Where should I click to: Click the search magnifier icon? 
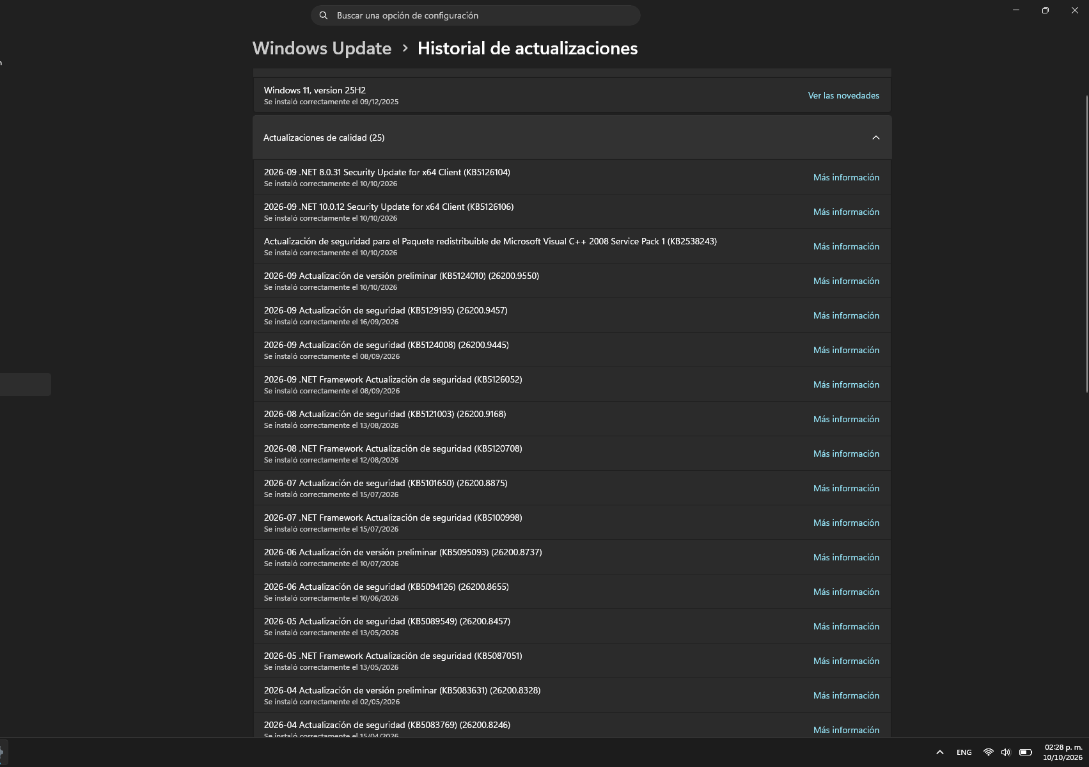[324, 15]
